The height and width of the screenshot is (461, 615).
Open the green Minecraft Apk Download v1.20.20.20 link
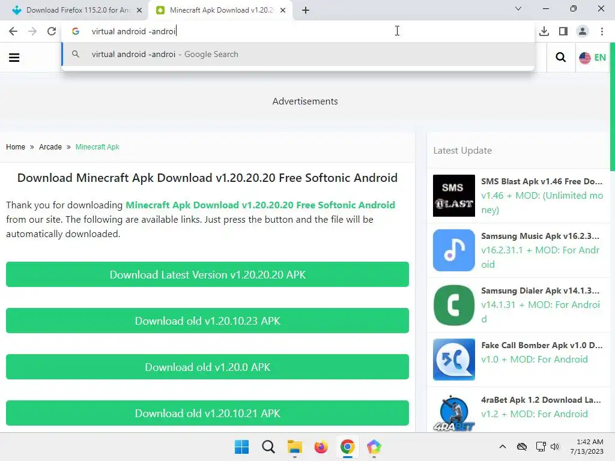(x=260, y=205)
